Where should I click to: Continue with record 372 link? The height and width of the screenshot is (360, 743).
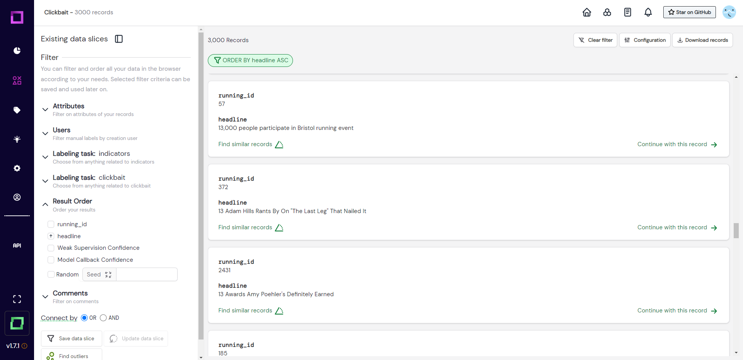coord(677,228)
